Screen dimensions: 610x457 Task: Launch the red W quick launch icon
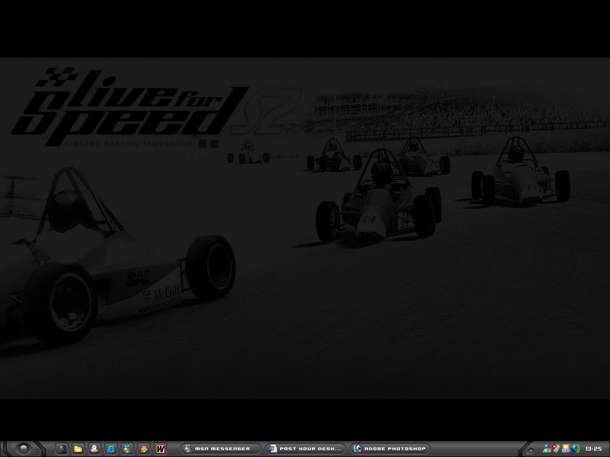[x=160, y=449]
